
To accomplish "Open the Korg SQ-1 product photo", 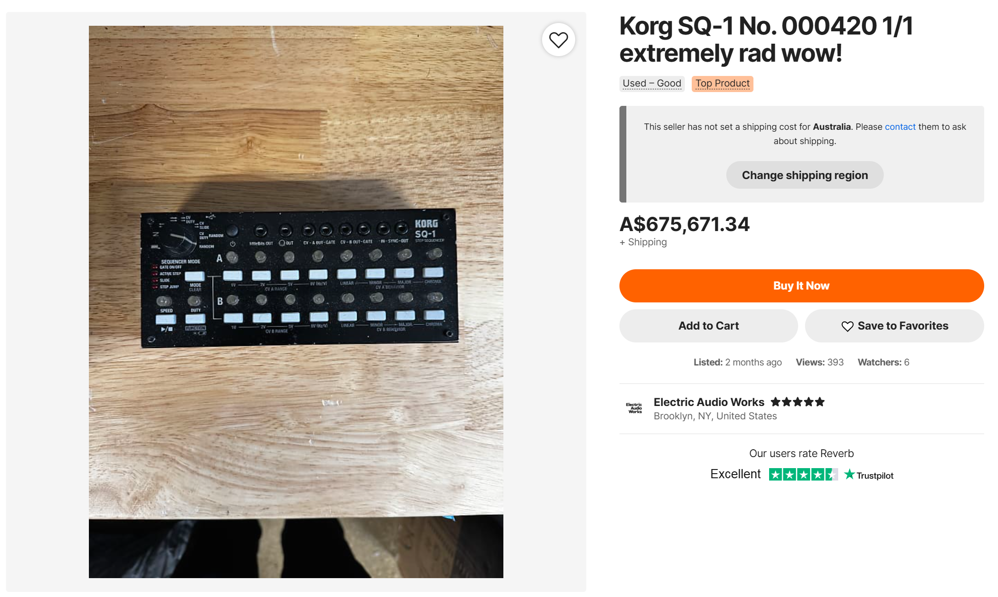I will tap(296, 301).
